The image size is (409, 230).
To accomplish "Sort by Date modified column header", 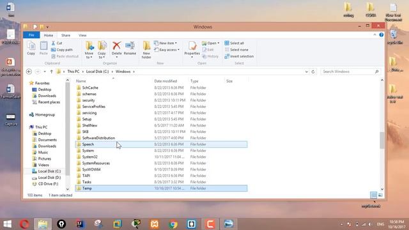I will click(x=171, y=81).
